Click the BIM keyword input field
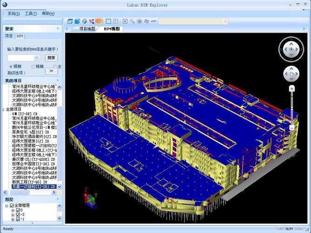The width and height of the screenshot is (311, 233). click(x=21, y=58)
